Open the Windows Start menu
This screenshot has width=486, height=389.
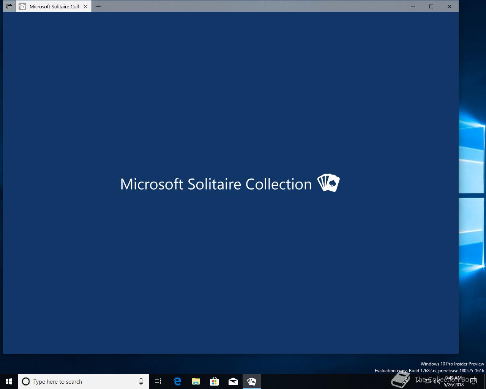[x=9, y=381]
